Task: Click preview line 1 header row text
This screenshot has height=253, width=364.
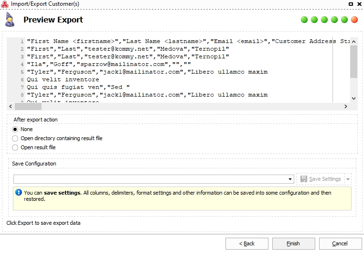Action: [188, 41]
